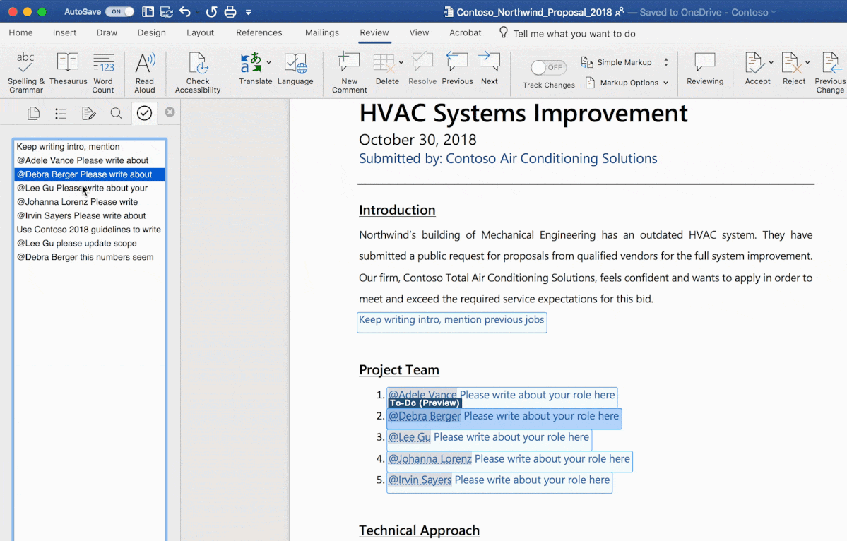The height and width of the screenshot is (541, 847).
Task: Insert a New Comment
Action: [x=350, y=73]
